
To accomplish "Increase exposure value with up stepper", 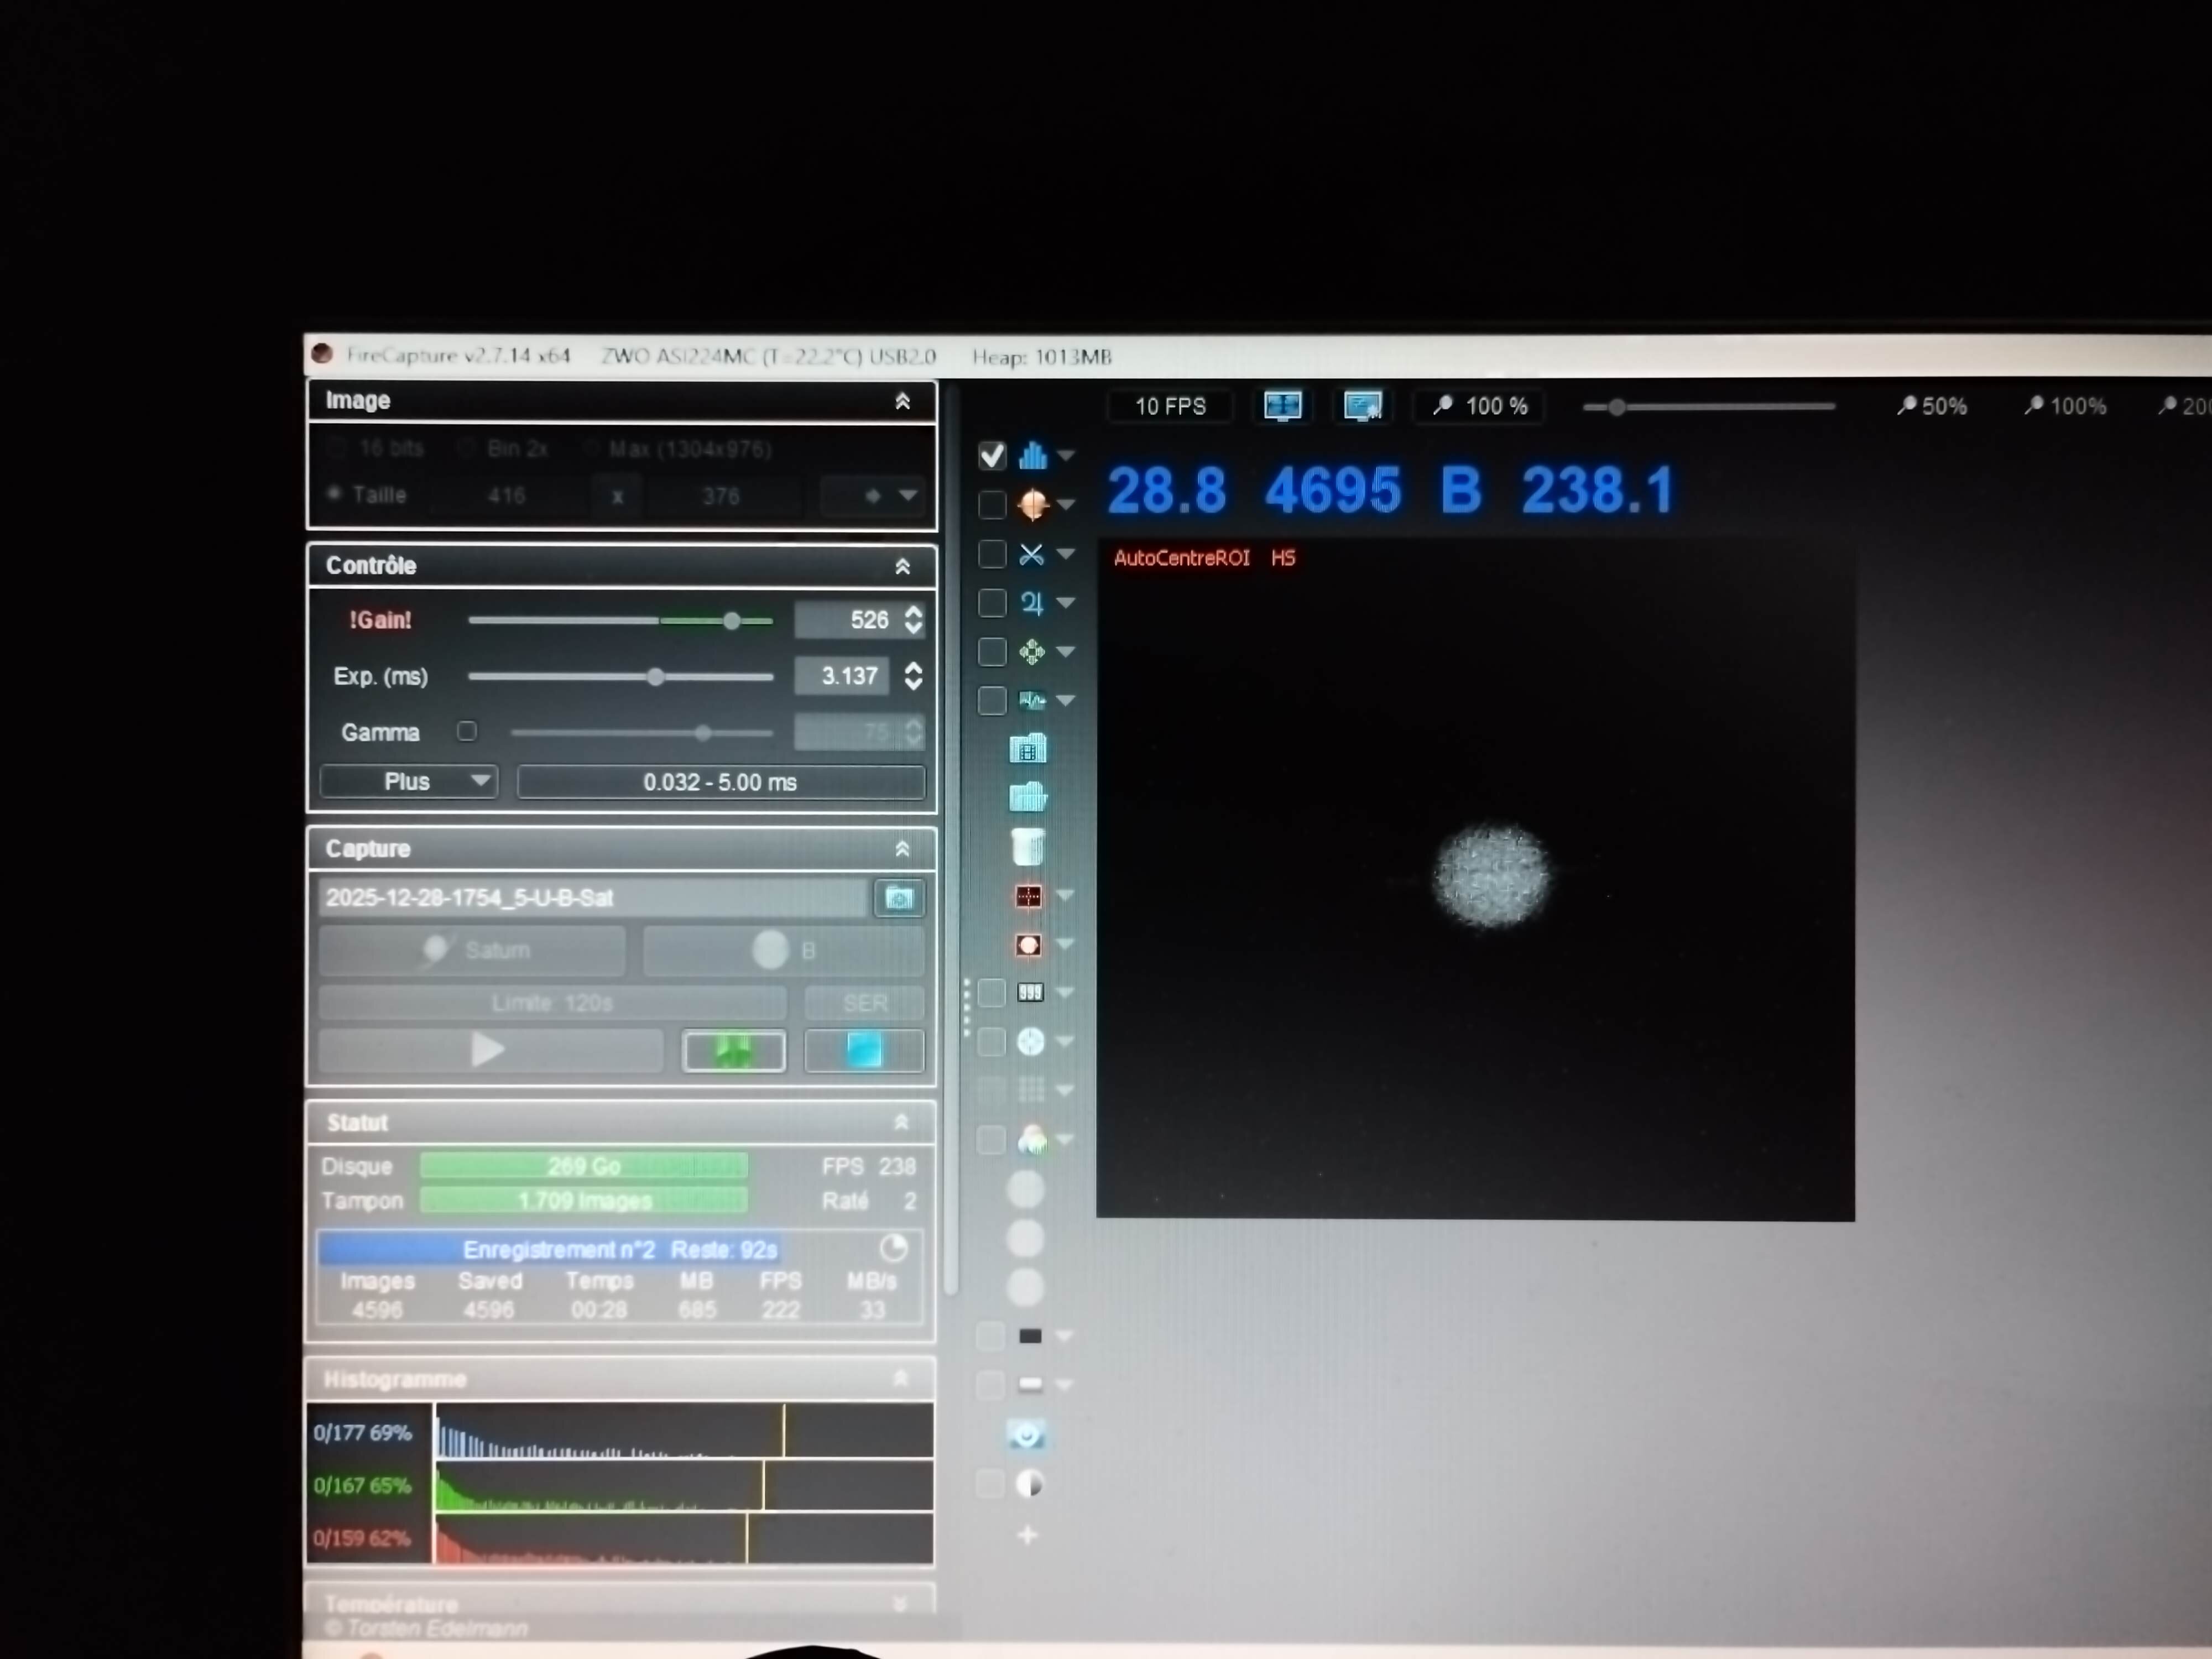I will [913, 667].
